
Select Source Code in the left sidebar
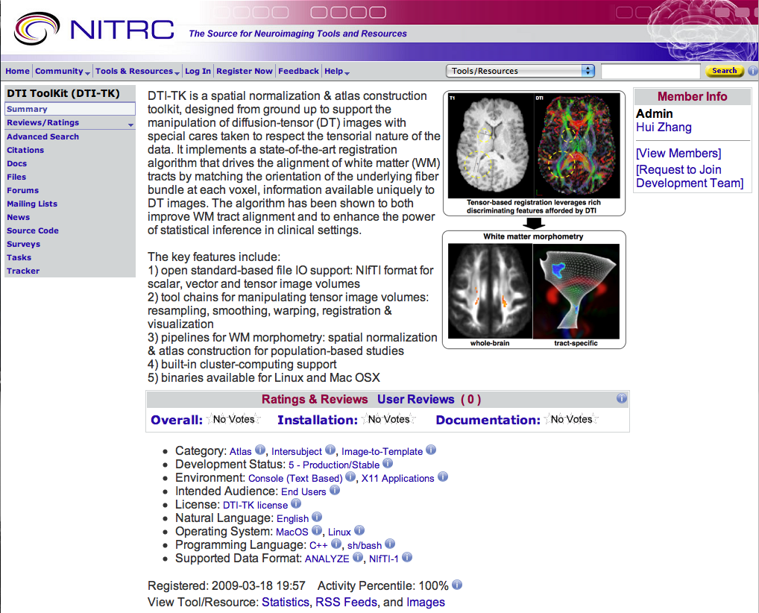point(33,230)
